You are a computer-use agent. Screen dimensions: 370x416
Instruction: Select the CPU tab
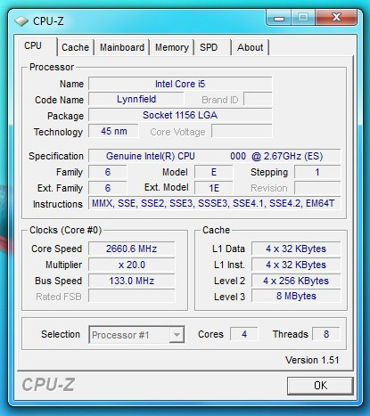pyautogui.click(x=37, y=46)
